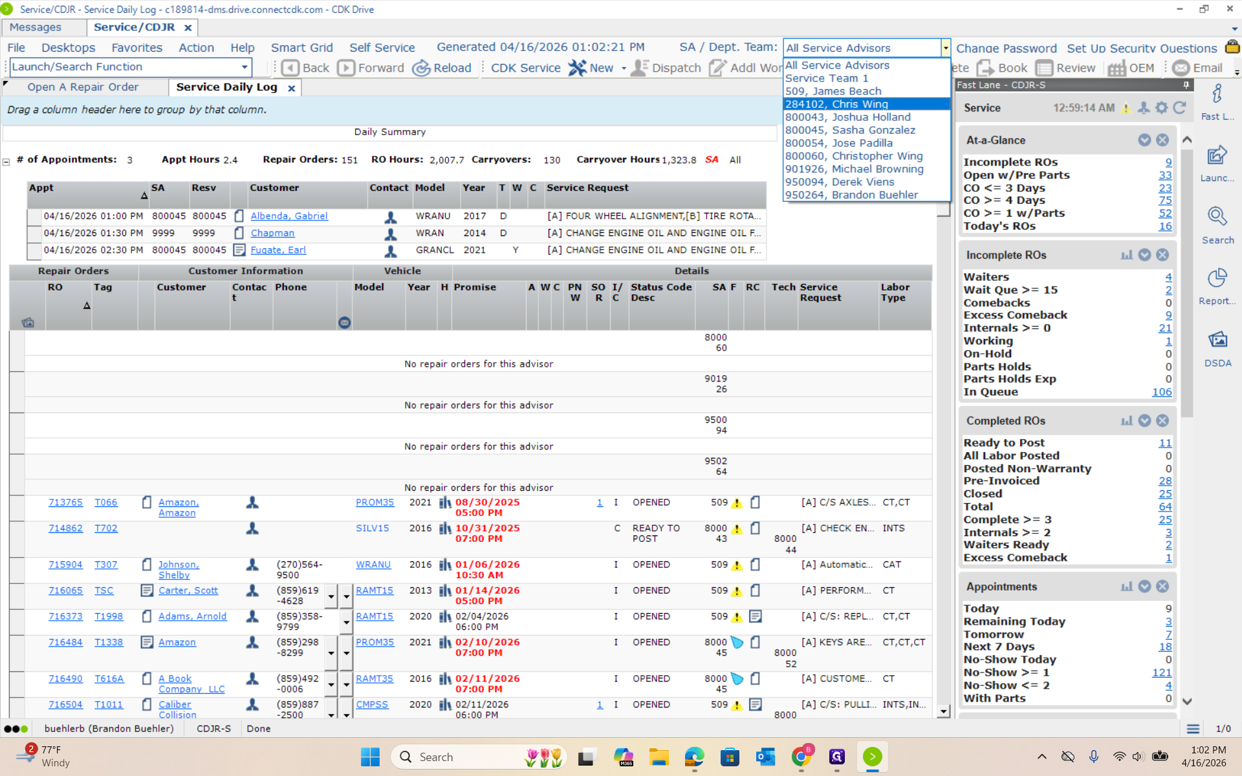Open the Fast Lane settings gear

[x=1162, y=108]
